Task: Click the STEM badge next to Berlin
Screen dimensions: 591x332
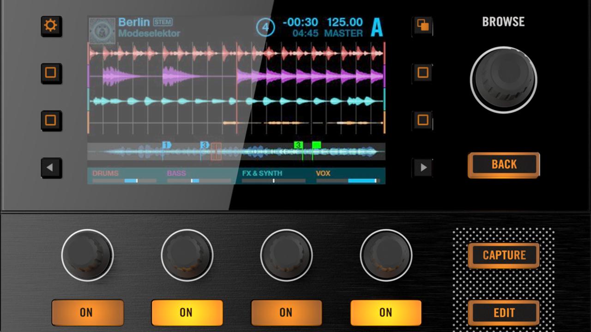Action: point(162,22)
